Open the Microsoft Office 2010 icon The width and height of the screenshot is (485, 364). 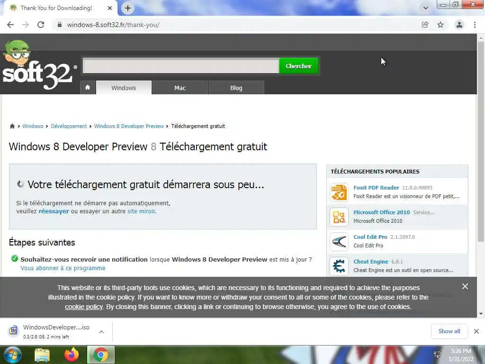point(339,217)
